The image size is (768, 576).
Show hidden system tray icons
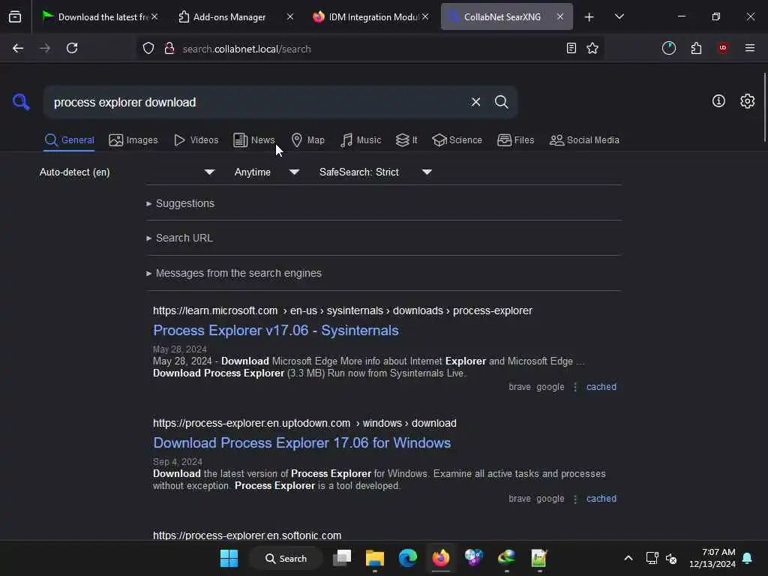click(x=628, y=558)
